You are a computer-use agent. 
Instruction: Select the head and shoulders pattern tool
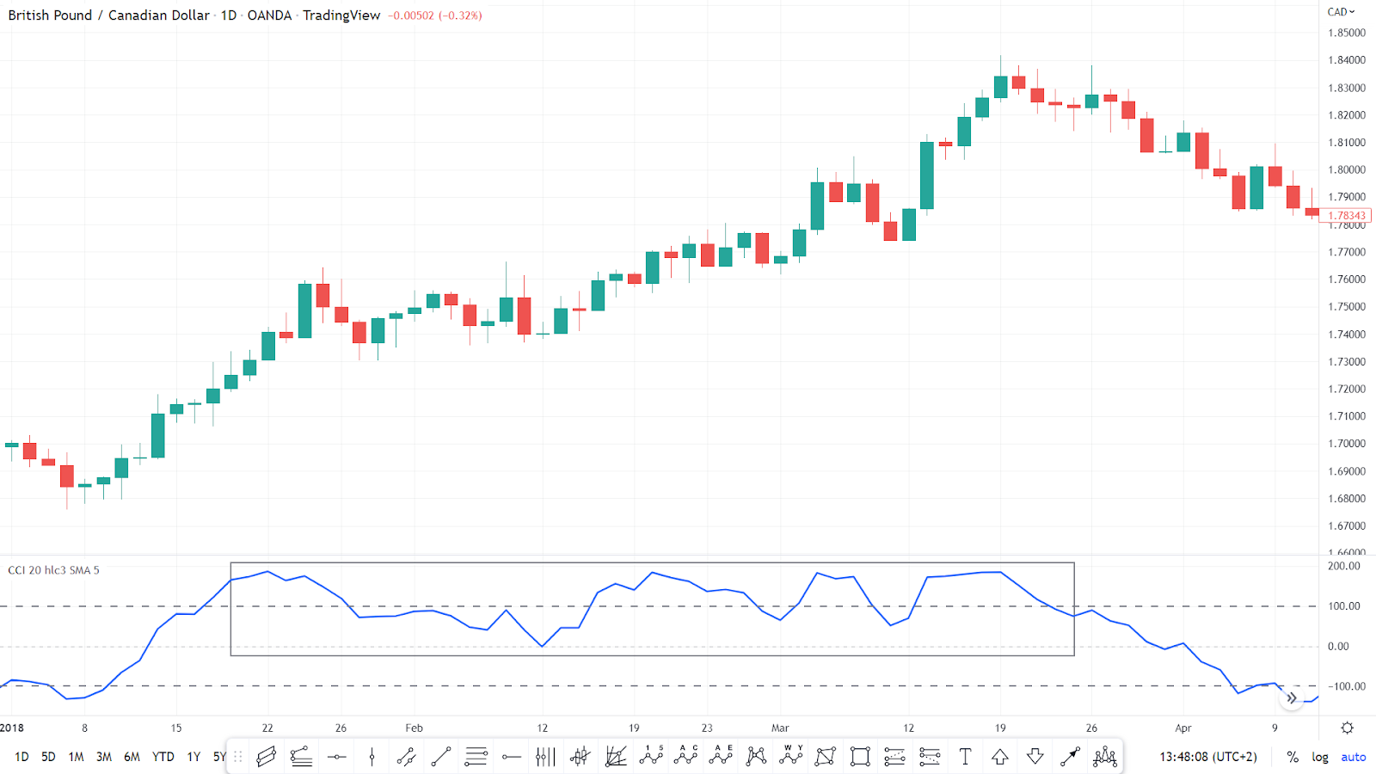click(x=1104, y=757)
